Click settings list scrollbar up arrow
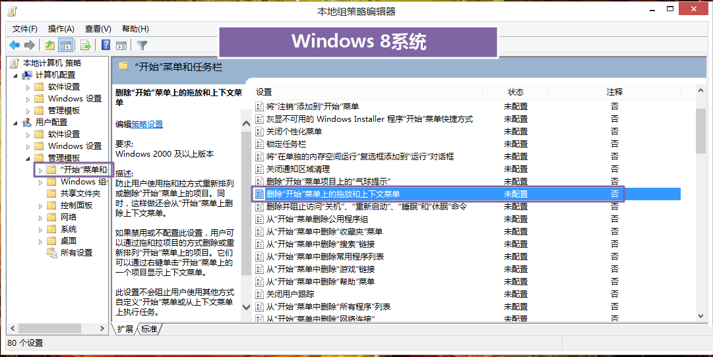The image size is (713, 357). 700,91
